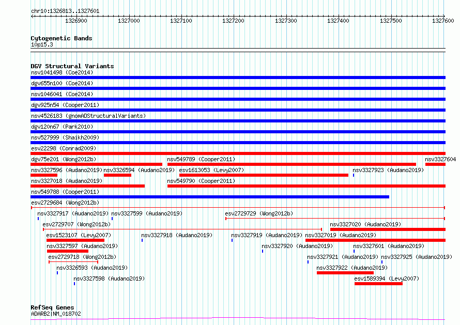460x325 pixels.
Task: Click the red bar under esv1589394
Action: pos(378,284)
